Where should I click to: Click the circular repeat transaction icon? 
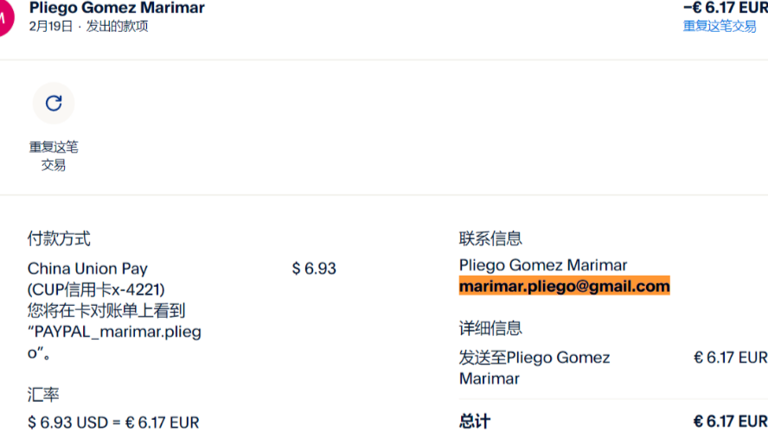(54, 104)
